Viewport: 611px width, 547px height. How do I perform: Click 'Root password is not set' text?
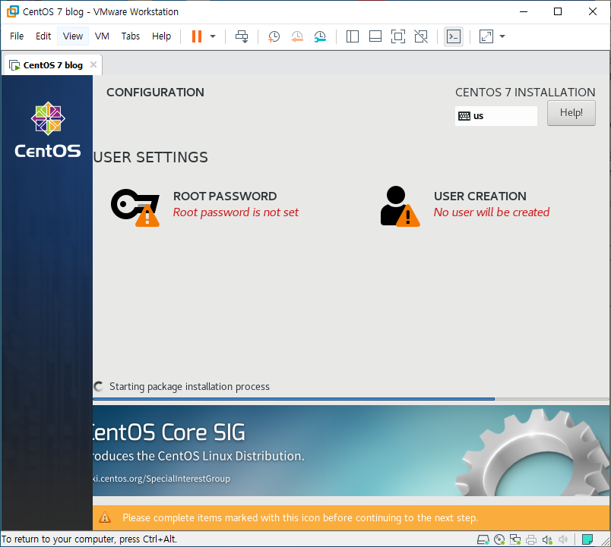pyautogui.click(x=236, y=212)
